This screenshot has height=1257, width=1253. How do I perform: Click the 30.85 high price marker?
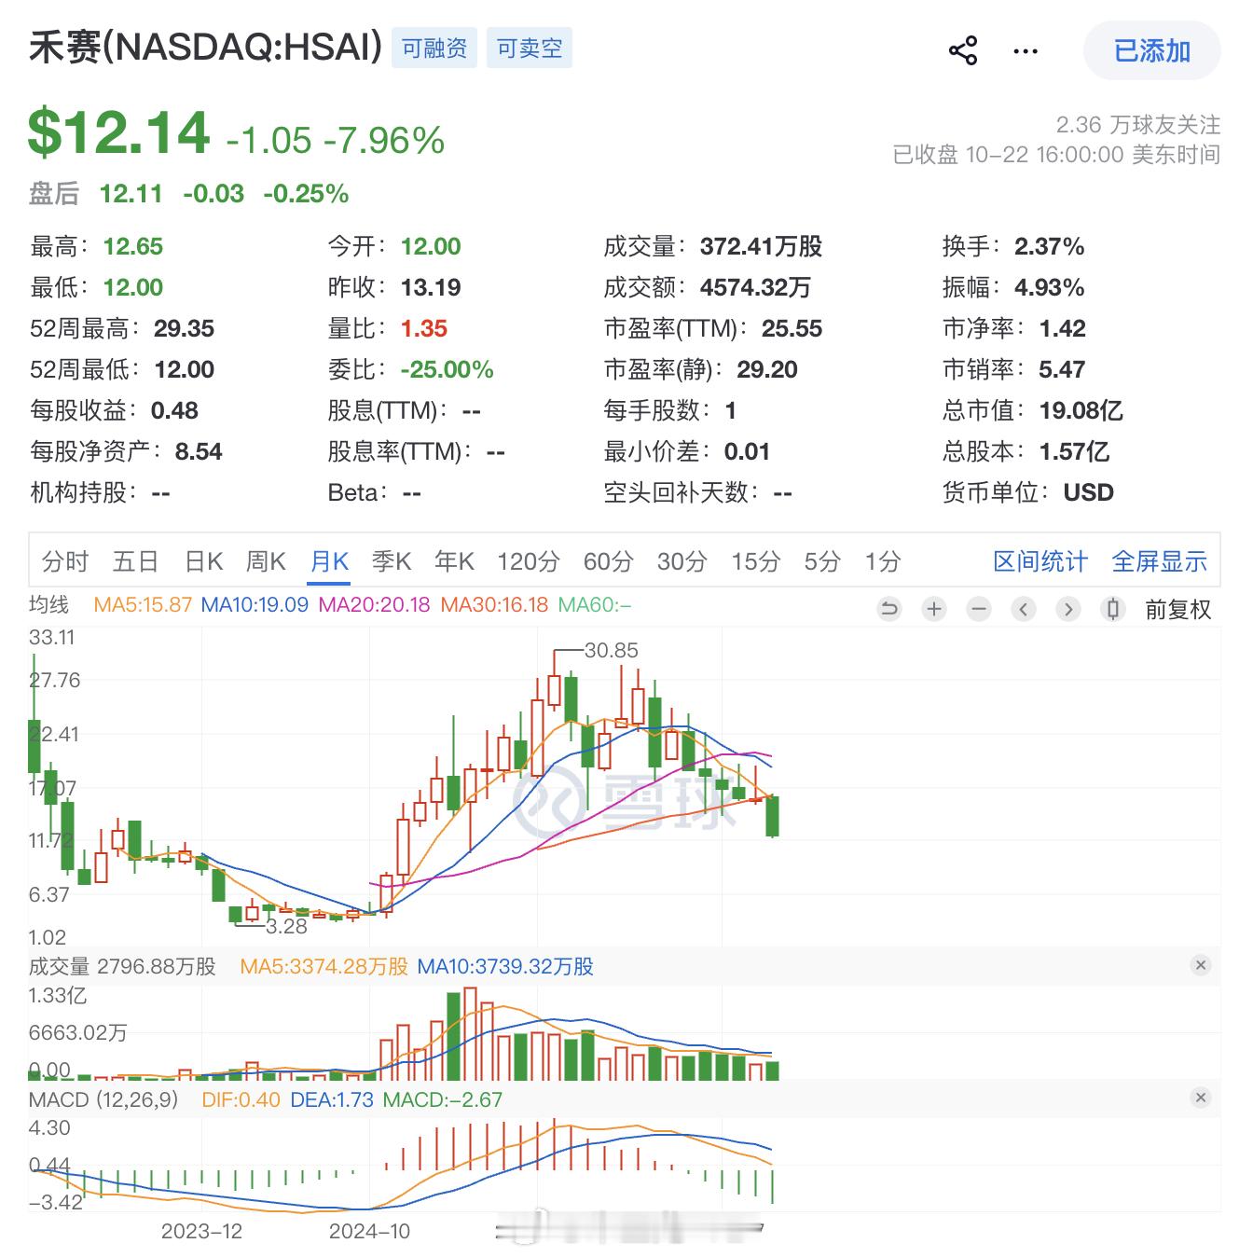click(611, 650)
